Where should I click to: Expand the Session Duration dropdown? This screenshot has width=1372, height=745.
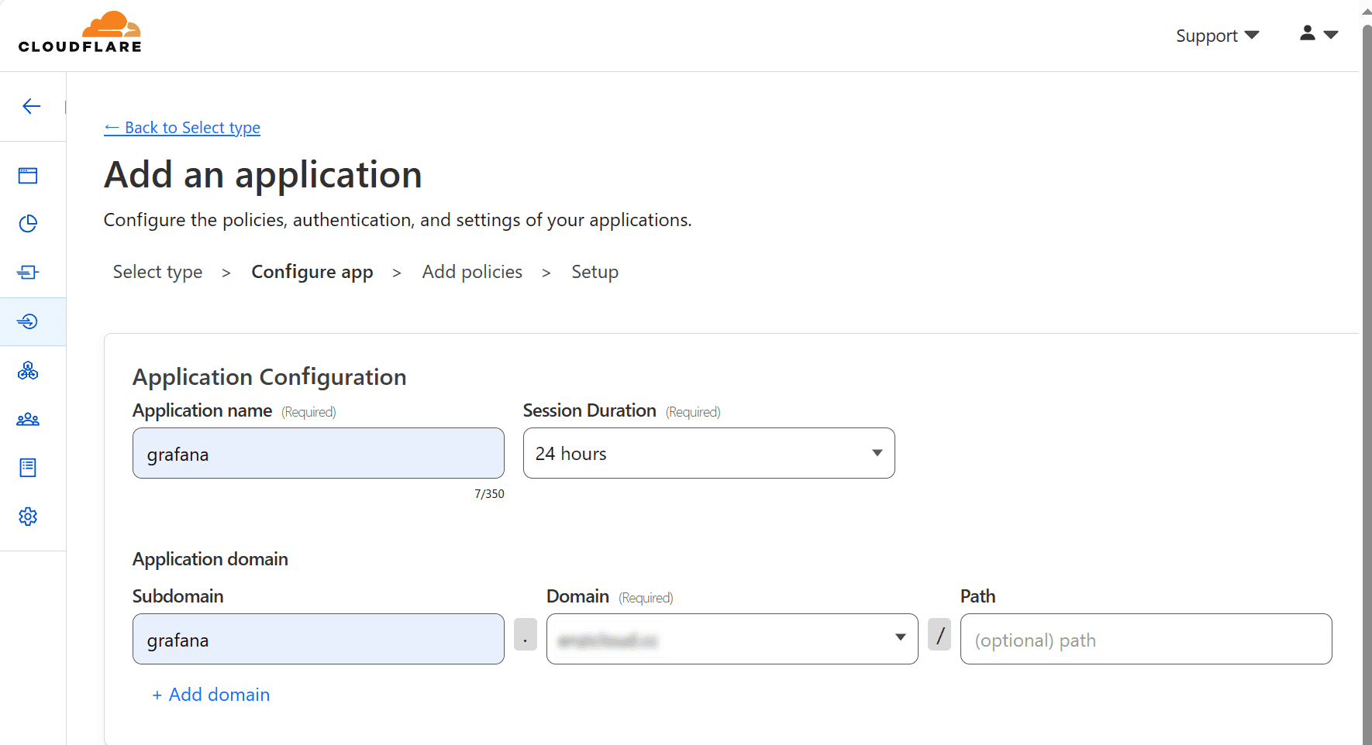[x=708, y=453]
